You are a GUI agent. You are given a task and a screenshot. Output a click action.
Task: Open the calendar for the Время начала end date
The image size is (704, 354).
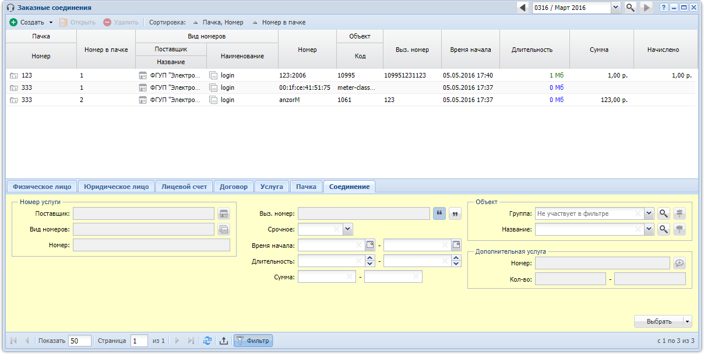(456, 246)
